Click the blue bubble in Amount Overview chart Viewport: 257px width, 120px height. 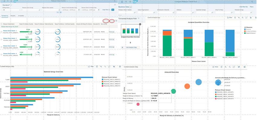(x=198, y=82)
